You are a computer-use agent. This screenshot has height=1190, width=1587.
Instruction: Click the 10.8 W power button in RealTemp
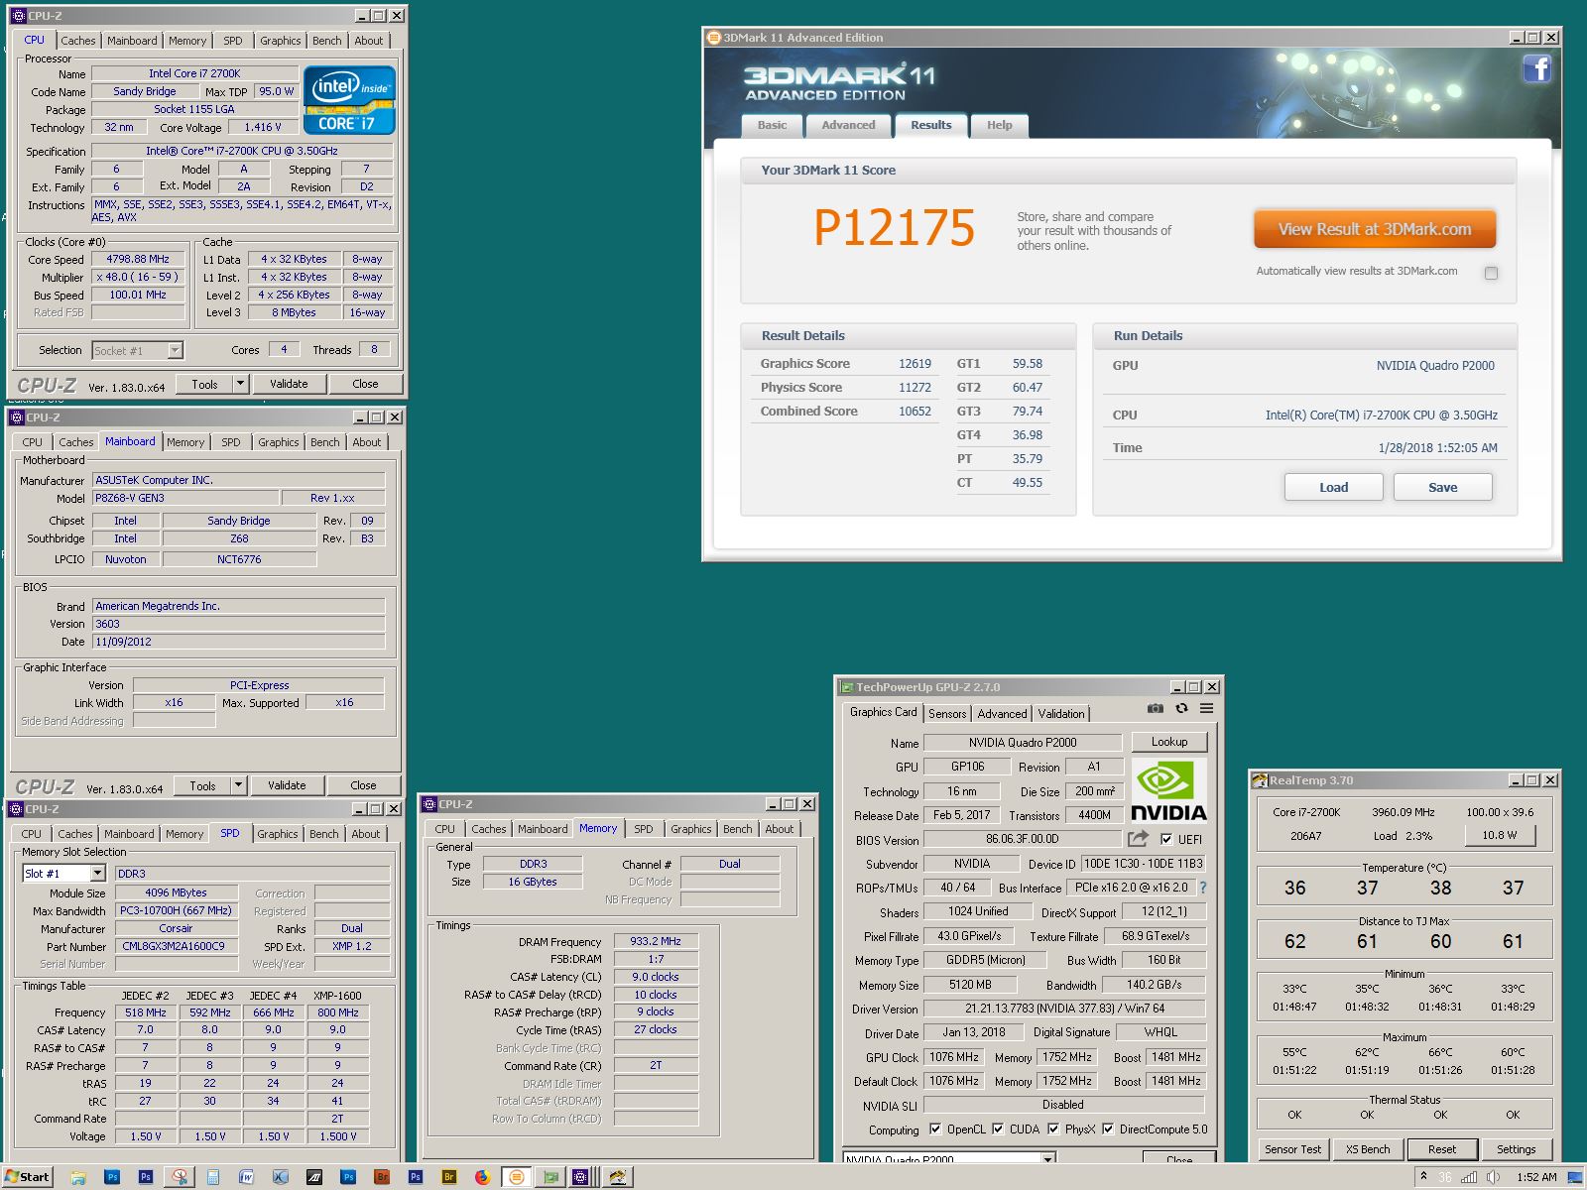1500,835
